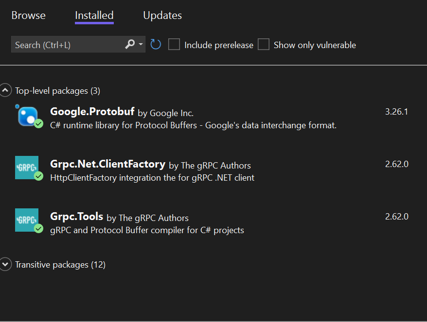
Task: Open the Updates tab
Action: (x=162, y=16)
